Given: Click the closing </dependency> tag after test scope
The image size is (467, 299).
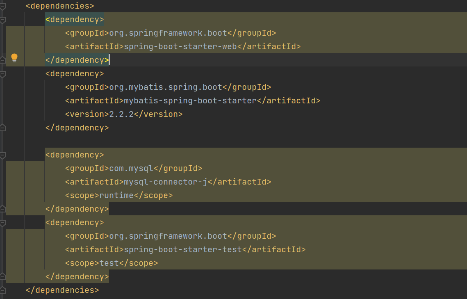Looking at the screenshot, I should click(77, 277).
